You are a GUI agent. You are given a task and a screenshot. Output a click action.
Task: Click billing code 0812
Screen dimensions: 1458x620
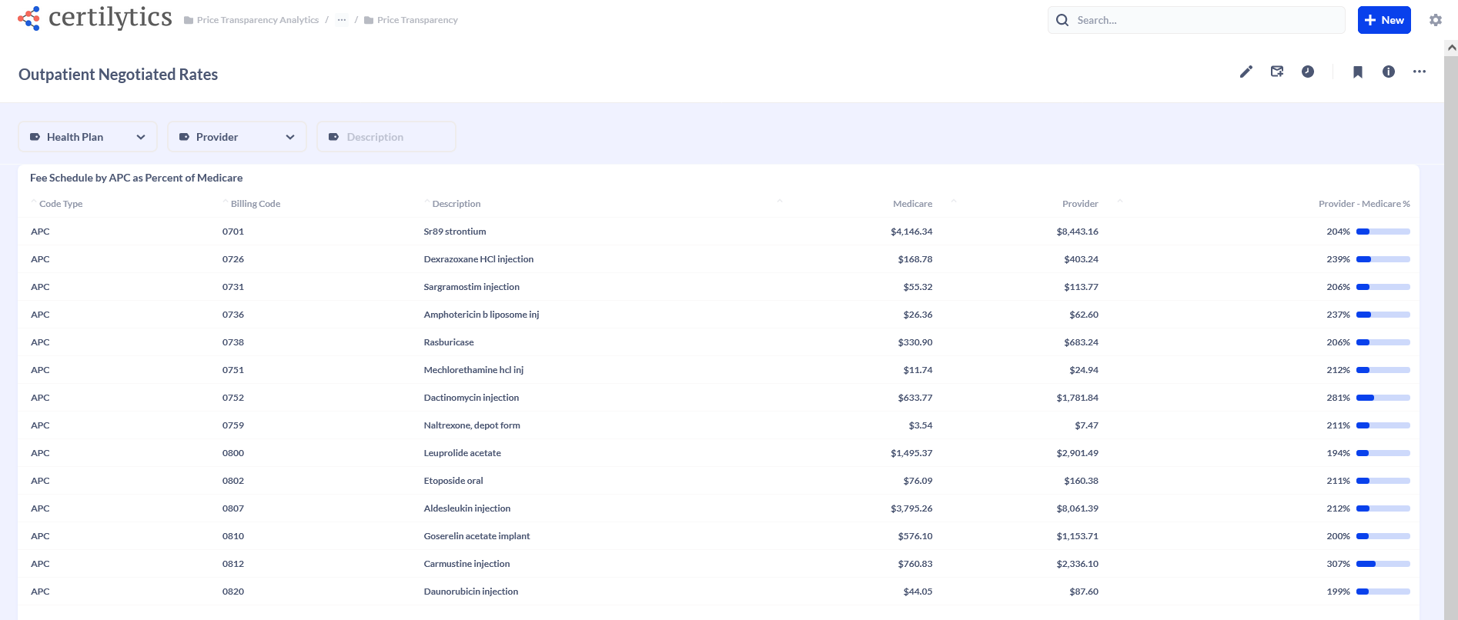tap(233, 564)
